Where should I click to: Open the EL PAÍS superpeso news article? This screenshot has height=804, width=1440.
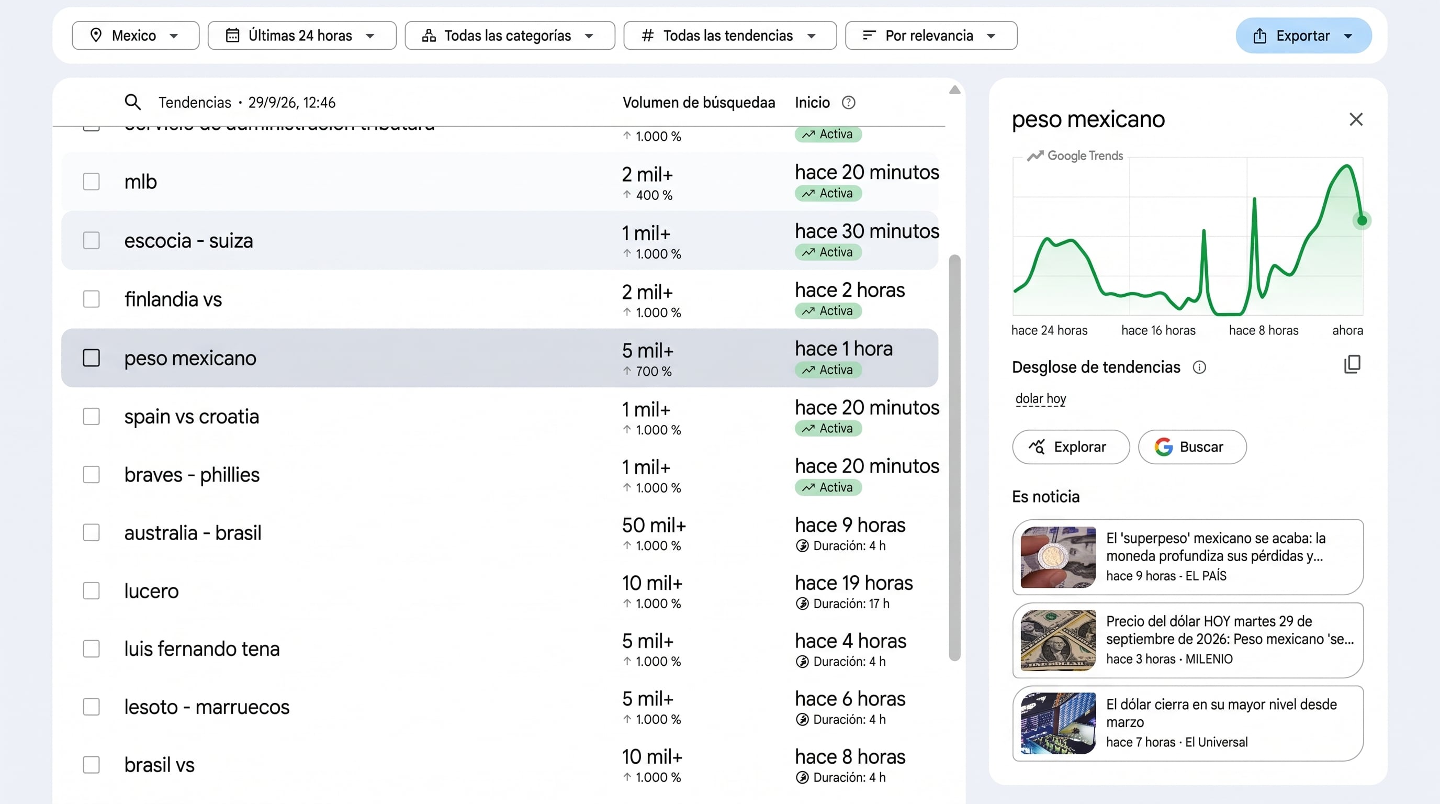click(1188, 557)
